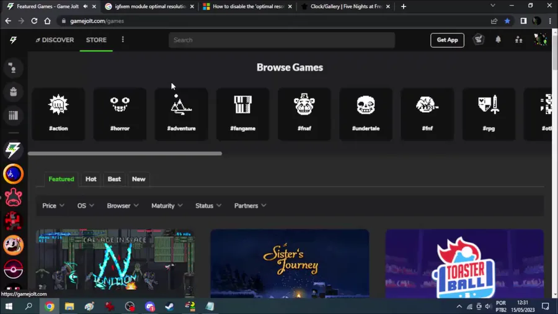Open the #horror tag tile
Screen dimensions: 558x314
click(120, 114)
